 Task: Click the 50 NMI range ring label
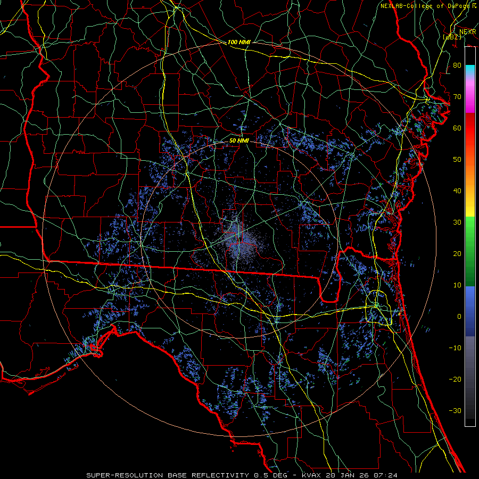pyautogui.click(x=239, y=141)
